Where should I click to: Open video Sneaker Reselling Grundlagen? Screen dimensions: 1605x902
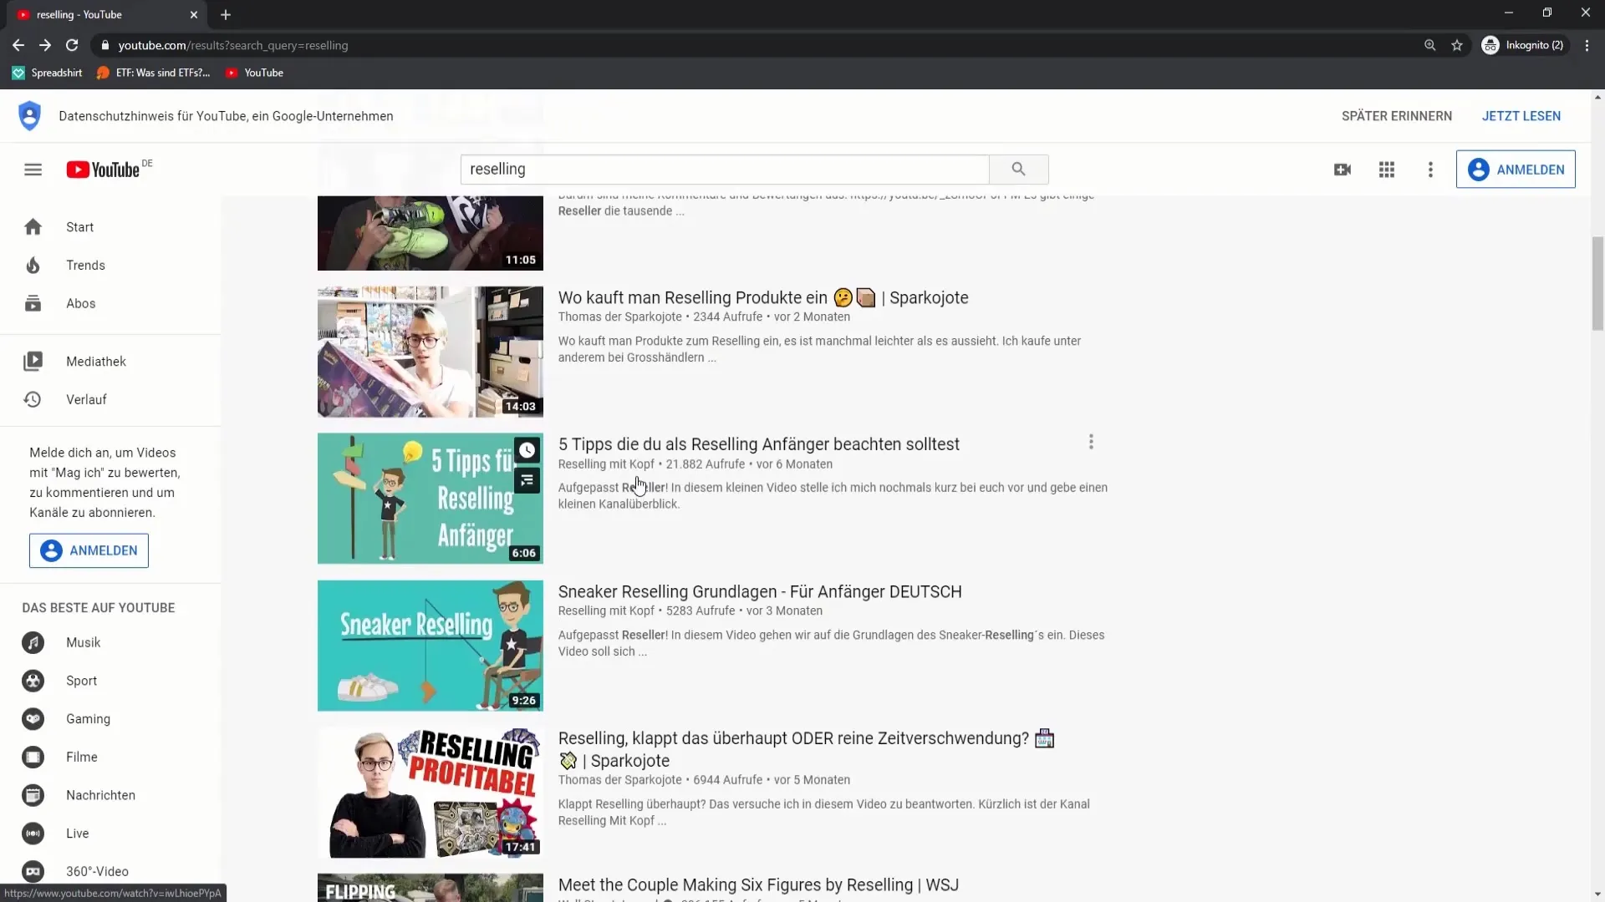(x=760, y=592)
